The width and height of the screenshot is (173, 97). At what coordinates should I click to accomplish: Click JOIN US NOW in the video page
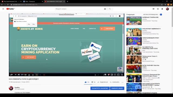tap(108, 29)
